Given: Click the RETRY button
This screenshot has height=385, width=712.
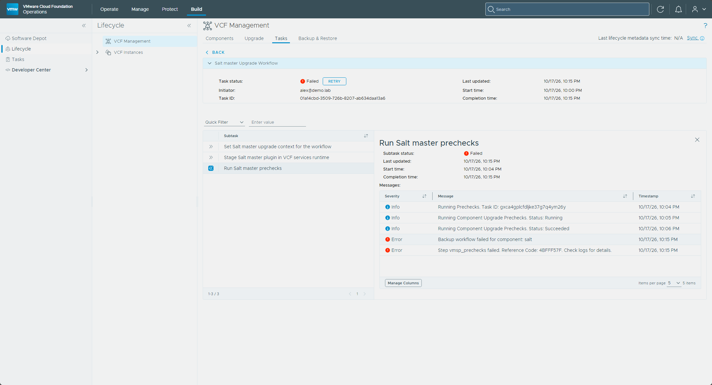Looking at the screenshot, I should pos(334,81).
